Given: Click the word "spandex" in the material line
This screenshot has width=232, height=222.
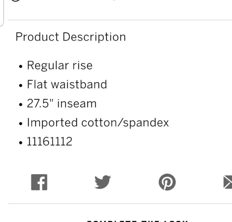Looking at the screenshot, I should pyautogui.click(x=146, y=123).
